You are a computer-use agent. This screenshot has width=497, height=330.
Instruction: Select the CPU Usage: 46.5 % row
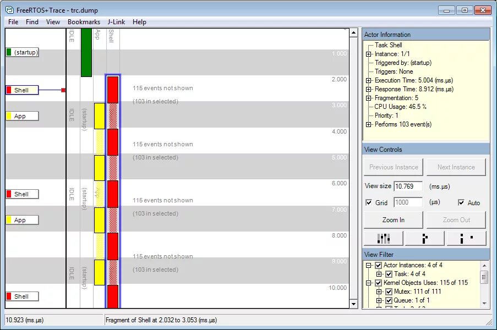400,107
